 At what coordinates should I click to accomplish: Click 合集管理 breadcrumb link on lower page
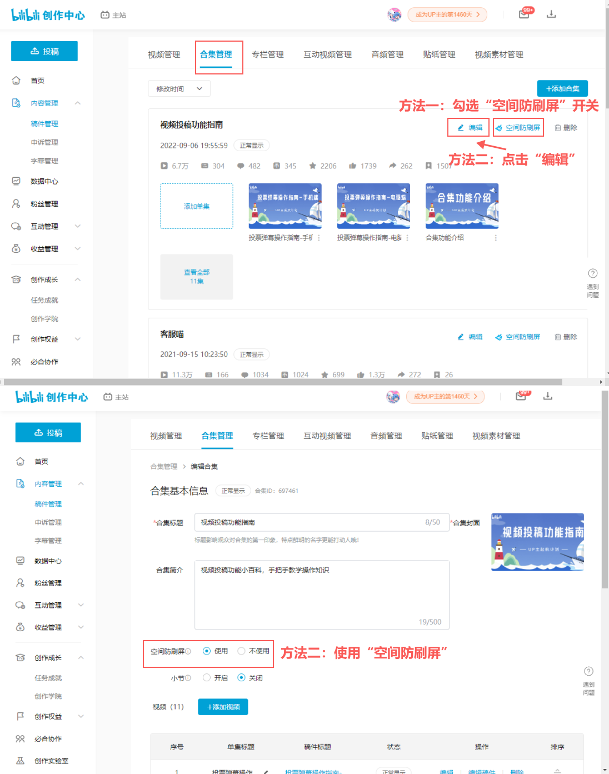[164, 466]
